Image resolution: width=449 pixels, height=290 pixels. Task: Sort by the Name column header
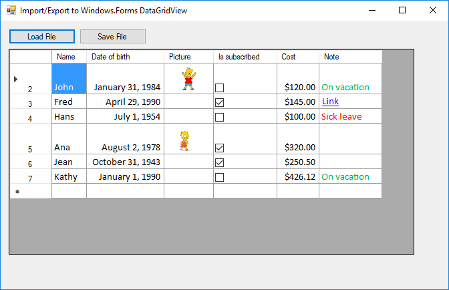point(68,57)
